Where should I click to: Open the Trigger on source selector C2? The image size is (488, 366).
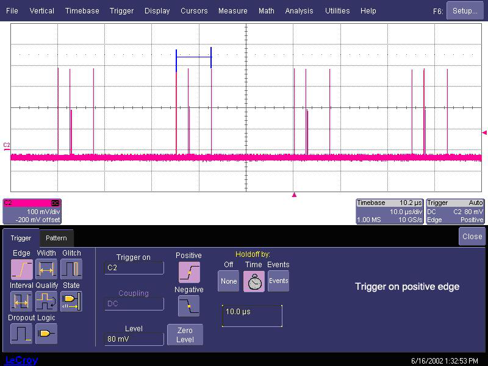(x=134, y=268)
